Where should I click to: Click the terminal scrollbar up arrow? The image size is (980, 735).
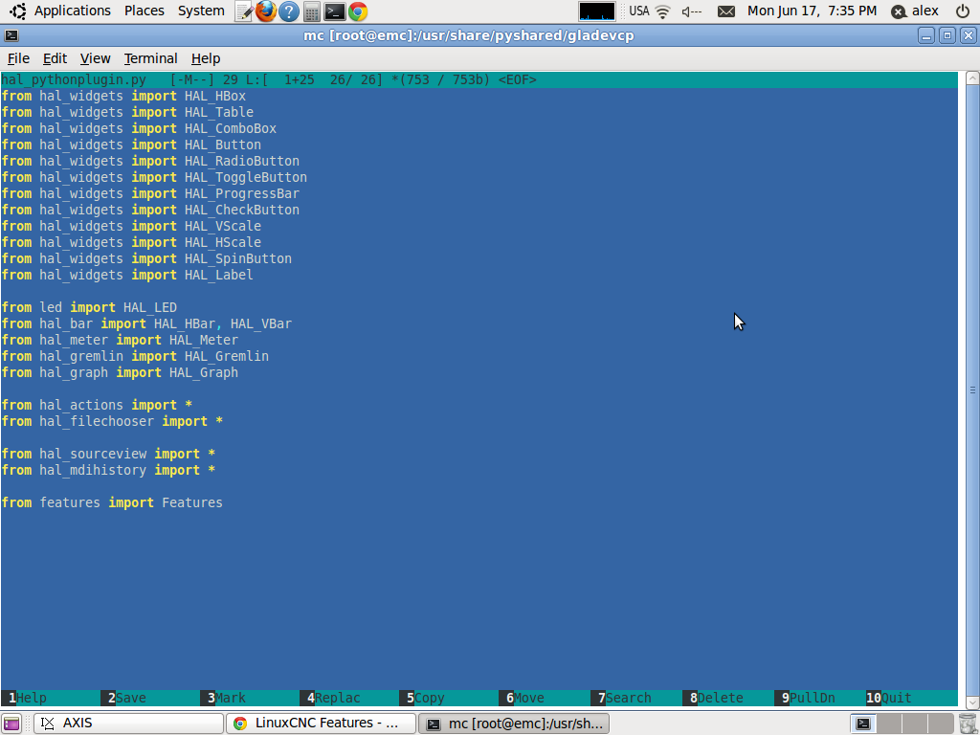[972, 78]
